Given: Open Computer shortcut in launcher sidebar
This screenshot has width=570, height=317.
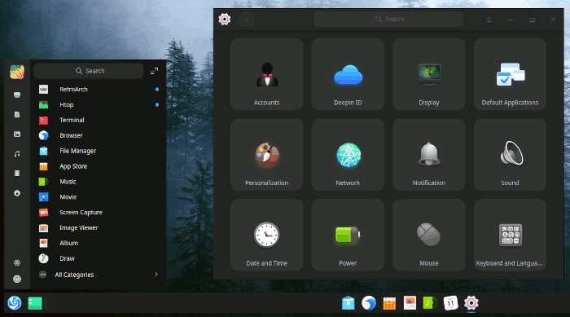Looking at the screenshot, I should (x=17, y=95).
